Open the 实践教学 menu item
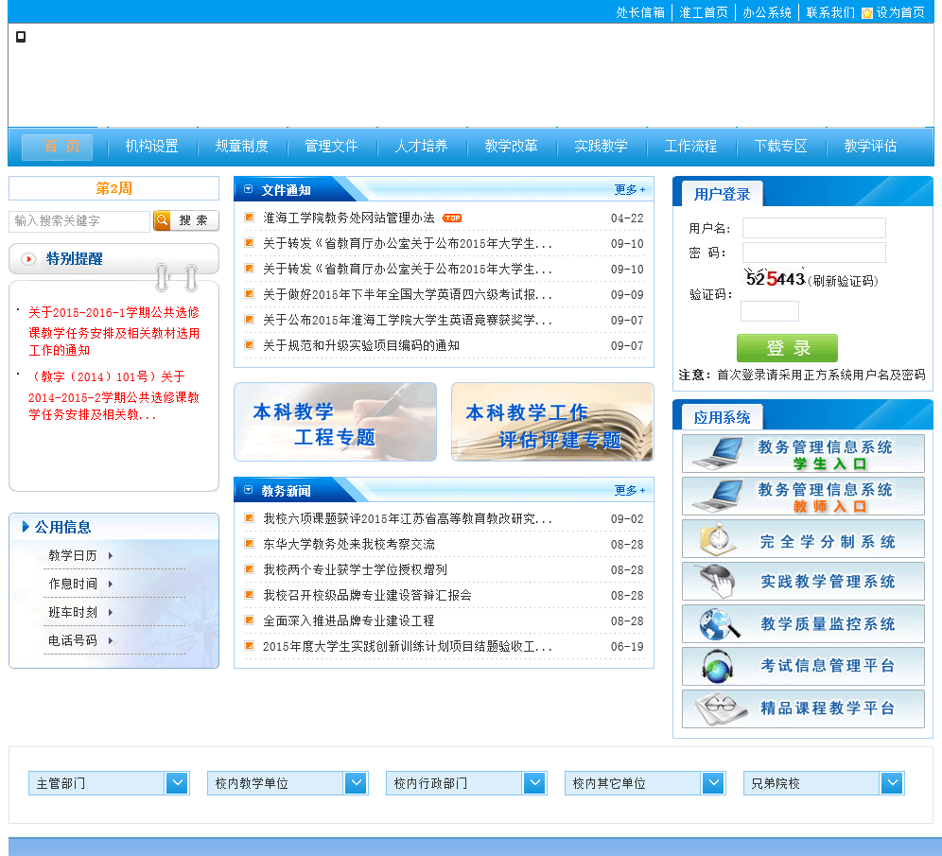This screenshot has height=856, width=942. click(601, 146)
